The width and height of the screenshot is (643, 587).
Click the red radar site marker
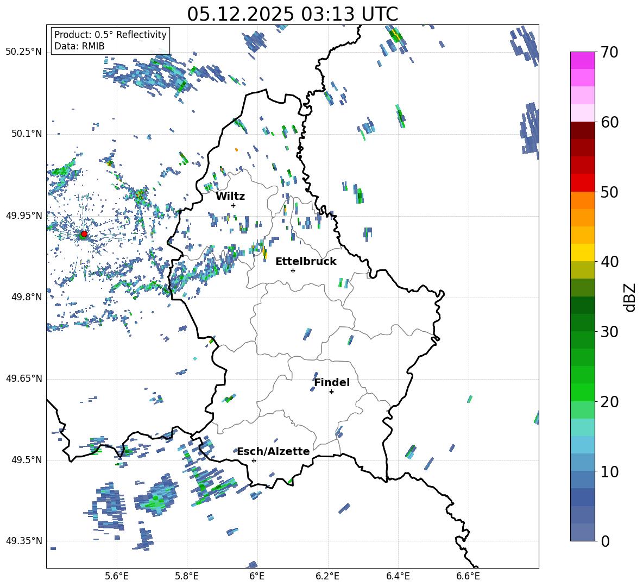coord(84,234)
